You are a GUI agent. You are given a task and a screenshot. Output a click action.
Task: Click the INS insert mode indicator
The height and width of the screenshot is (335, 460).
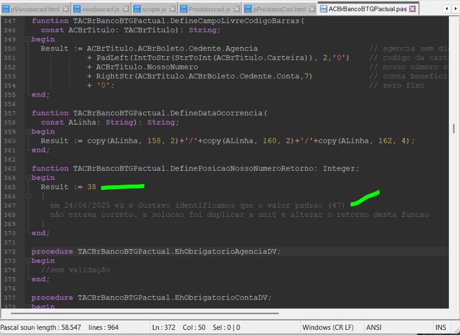(441, 327)
